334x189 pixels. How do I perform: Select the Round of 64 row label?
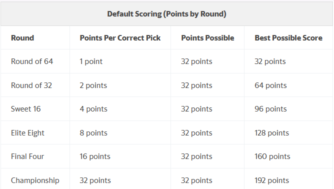coord(32,61)
